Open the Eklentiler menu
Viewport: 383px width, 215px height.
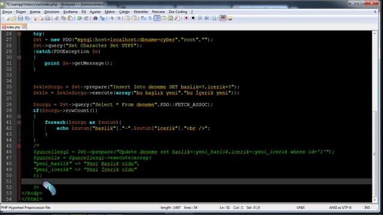[141, 12]
